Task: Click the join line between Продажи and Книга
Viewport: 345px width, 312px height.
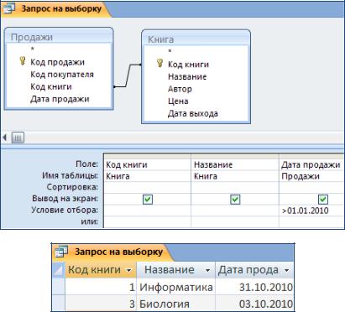Action: coord(128,76)
